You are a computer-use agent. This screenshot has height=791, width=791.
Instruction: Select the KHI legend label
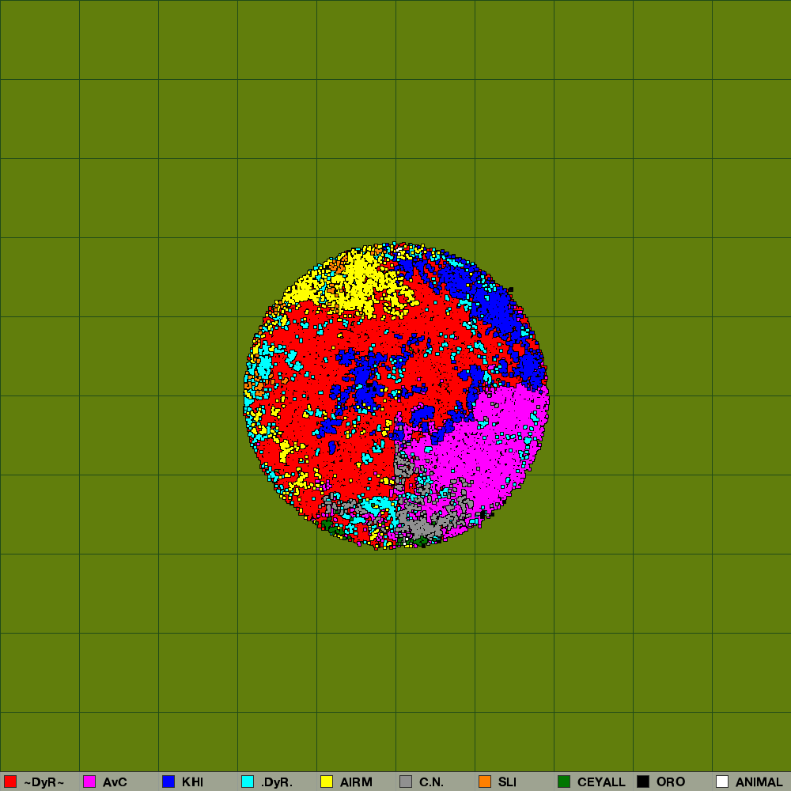click(193, 782)
